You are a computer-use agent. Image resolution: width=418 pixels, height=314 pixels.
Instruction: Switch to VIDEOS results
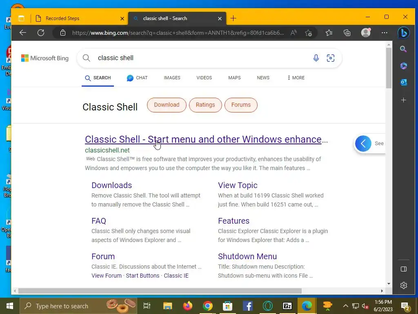tap(204, 78)
